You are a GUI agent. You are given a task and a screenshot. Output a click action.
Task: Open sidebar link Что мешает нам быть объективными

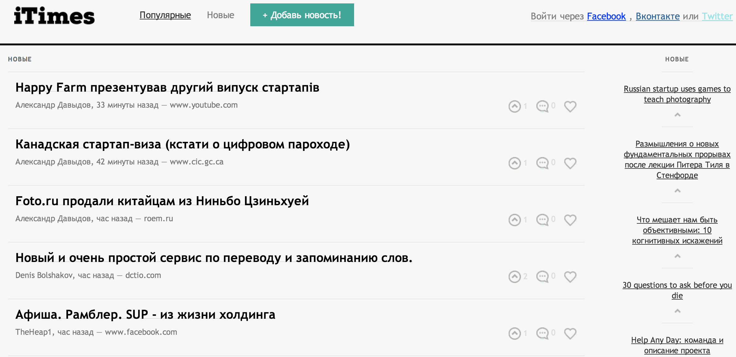(x=677, y=230)
